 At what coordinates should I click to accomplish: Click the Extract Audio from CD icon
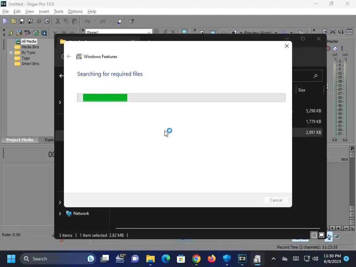tap(36, 33)
